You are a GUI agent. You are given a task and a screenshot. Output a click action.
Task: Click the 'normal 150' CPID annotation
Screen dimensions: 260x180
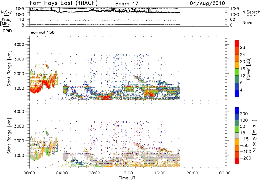click(x=42, y=32)
